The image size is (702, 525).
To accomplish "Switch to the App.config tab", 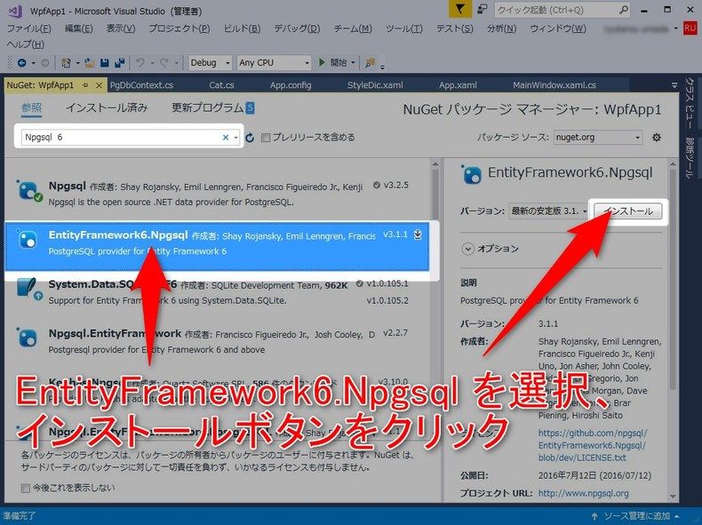I will 291,85.
